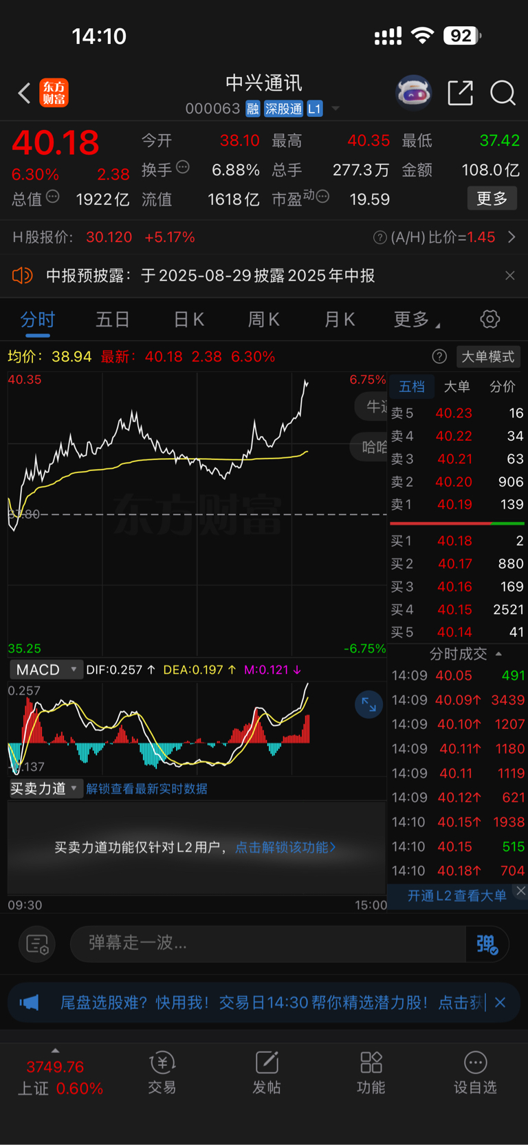Tap the 14:10 40.18 latest trade row

[458, 871]
